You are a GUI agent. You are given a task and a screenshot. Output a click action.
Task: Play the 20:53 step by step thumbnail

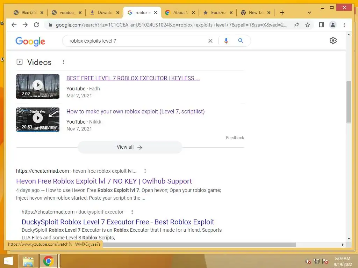pyautogui.click(x=38, y=120)
